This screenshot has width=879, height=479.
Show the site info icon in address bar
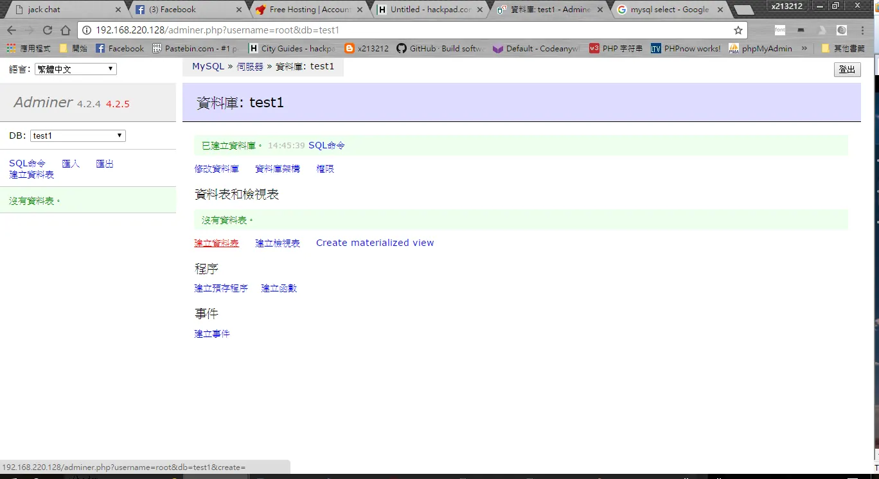pyautogui.click(x=87, y=30)
